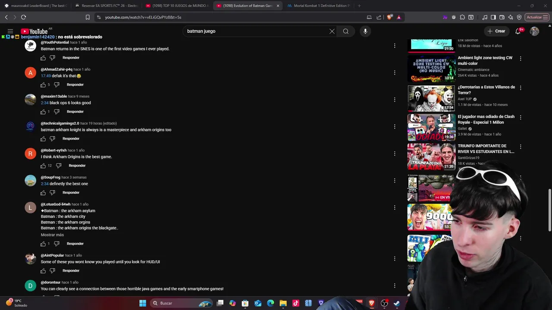
Task: Dislike the @AhmadZahir-p4q comment
Action: point(56,85)
